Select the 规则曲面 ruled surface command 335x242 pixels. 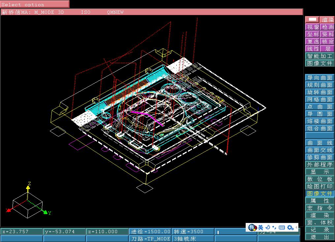(320, 85)
